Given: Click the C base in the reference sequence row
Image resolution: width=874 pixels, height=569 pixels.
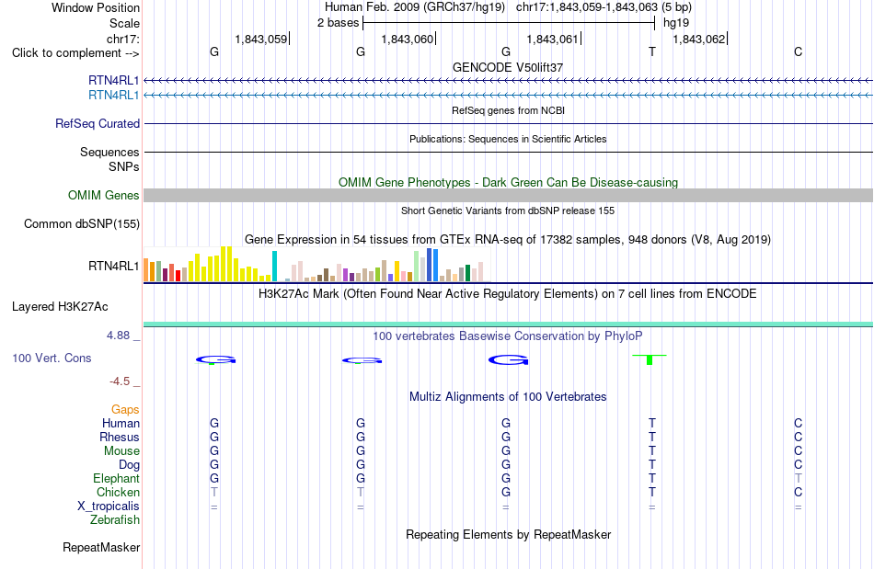Looking at the screenshot, I should pyautogui.click(x=799, y=51).
